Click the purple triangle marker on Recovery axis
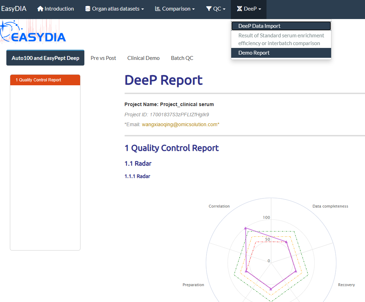 pos(295,271)
